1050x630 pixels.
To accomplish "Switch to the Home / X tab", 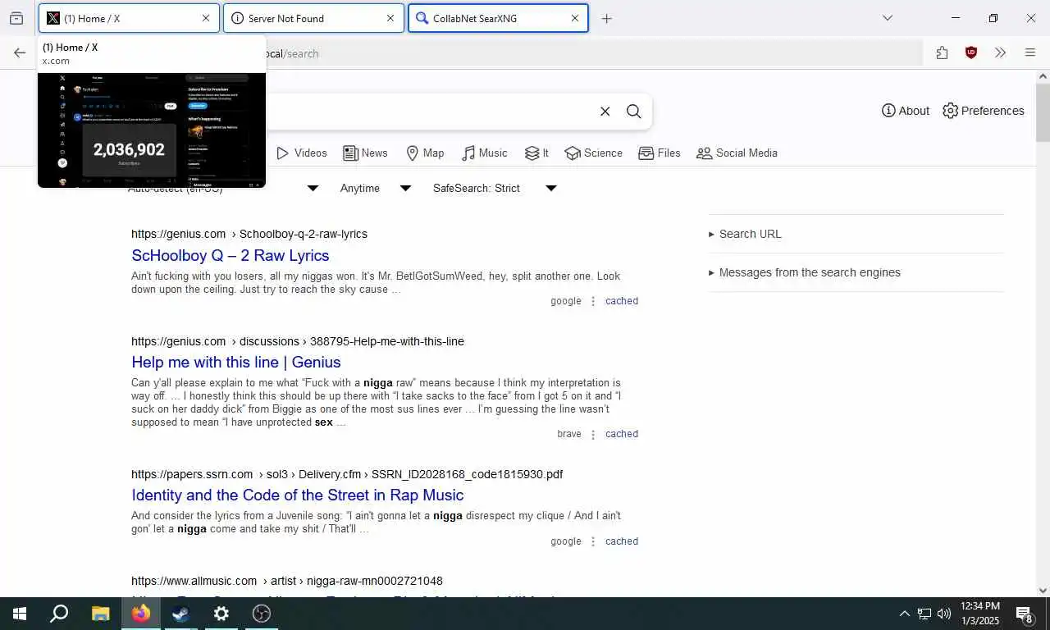I will (129, 18).
